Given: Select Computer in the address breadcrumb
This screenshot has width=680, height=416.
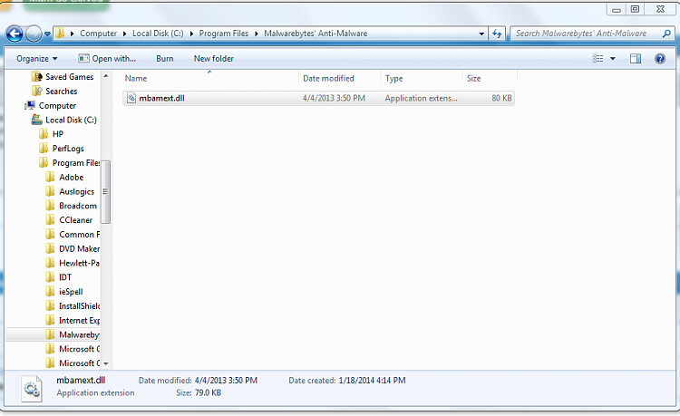Looking at the screenshot, I should [x=98, y=34].
